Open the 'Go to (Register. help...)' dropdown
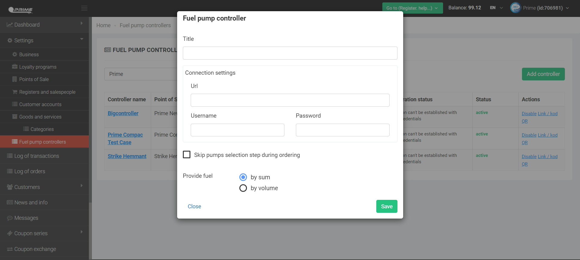 click(412, 8)
